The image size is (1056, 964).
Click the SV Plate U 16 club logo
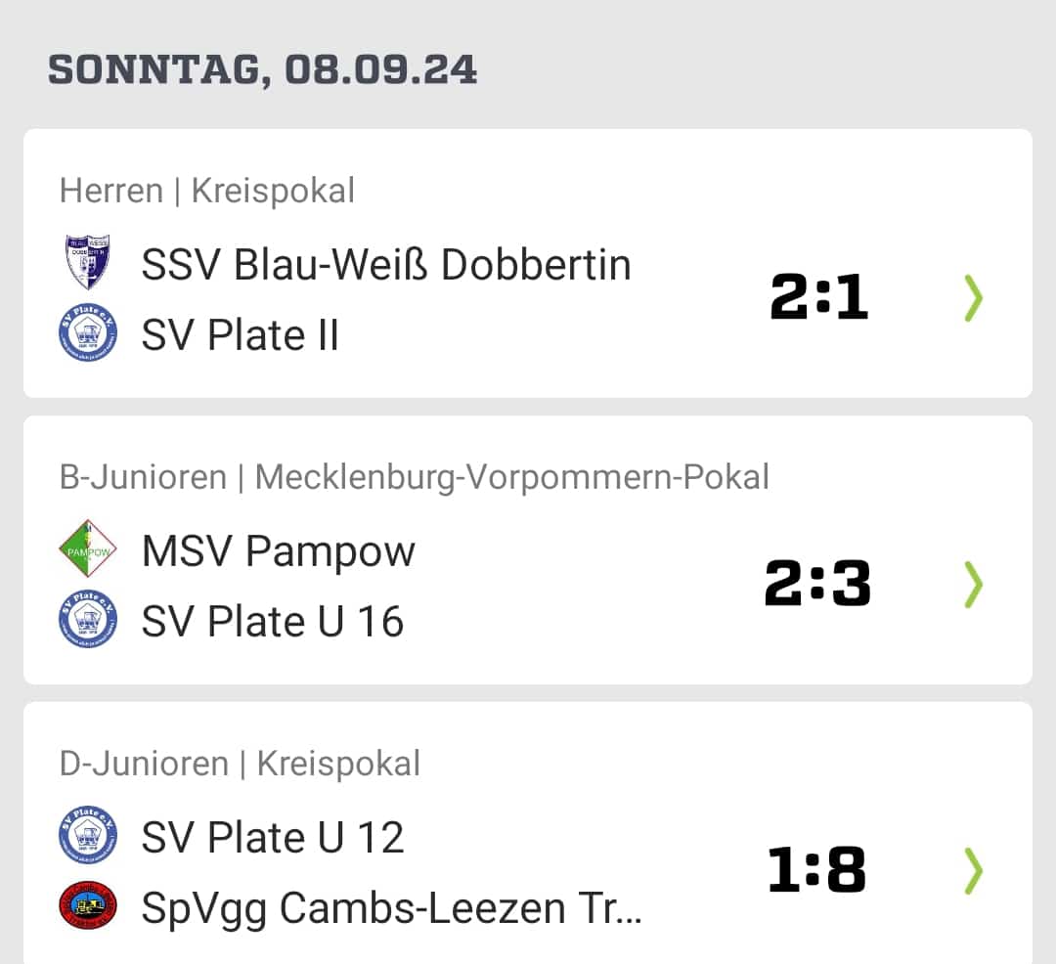(88, 619)
